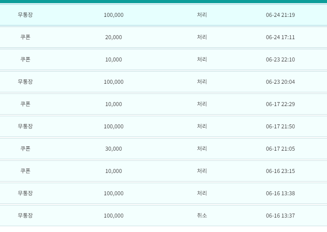Click the 취소 status in the last row
The height and width of the screenshot is (232, 327).
(202, 215)
